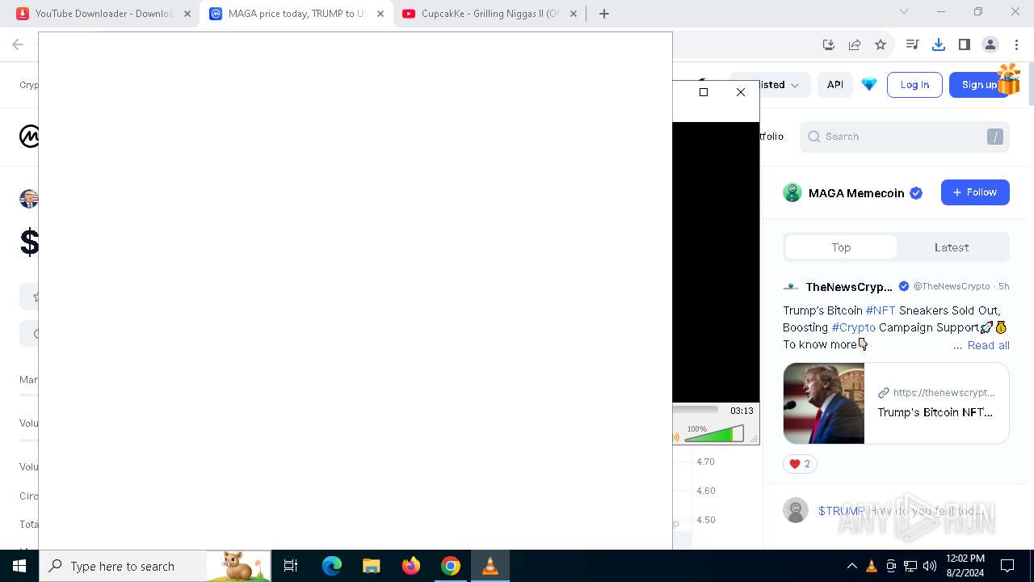1034x582 pixels.
Task: Bookmark this page with the star
Action: pos(881,44)
